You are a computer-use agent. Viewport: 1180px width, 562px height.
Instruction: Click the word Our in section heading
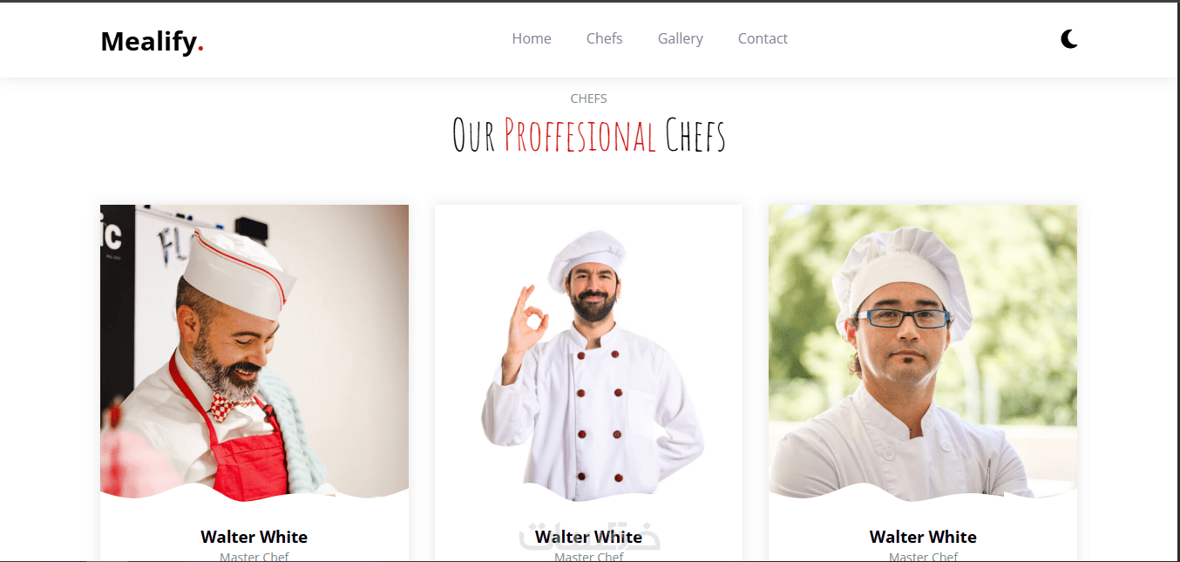point(473,136)
